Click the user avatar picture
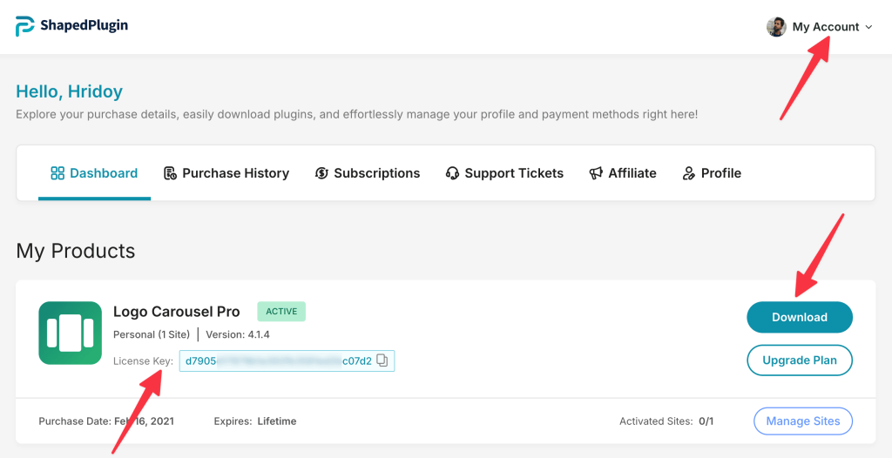The width and height of the screenshot is (892, 458). point(776,27)
